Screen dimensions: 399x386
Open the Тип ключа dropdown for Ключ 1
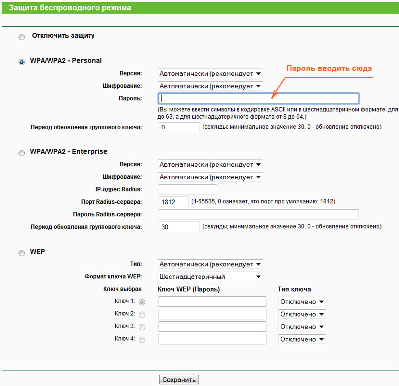point(302,302)
